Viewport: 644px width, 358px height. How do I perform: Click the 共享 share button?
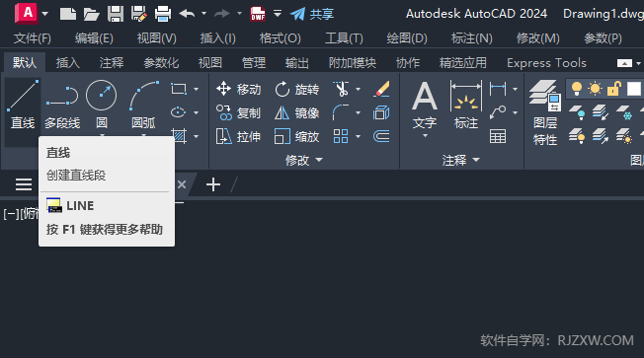click(x=312, y=14)
